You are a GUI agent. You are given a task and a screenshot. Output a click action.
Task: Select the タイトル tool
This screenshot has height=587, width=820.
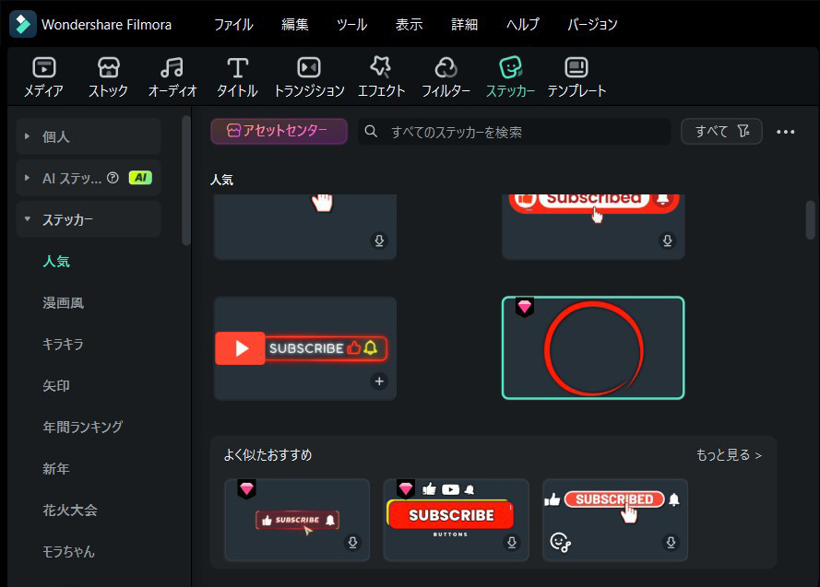coord(237,76)
